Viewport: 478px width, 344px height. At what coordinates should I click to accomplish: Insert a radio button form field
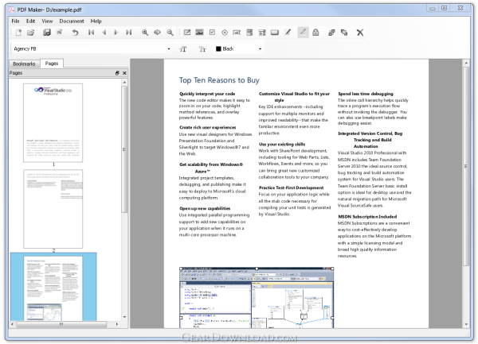(225, 33)
